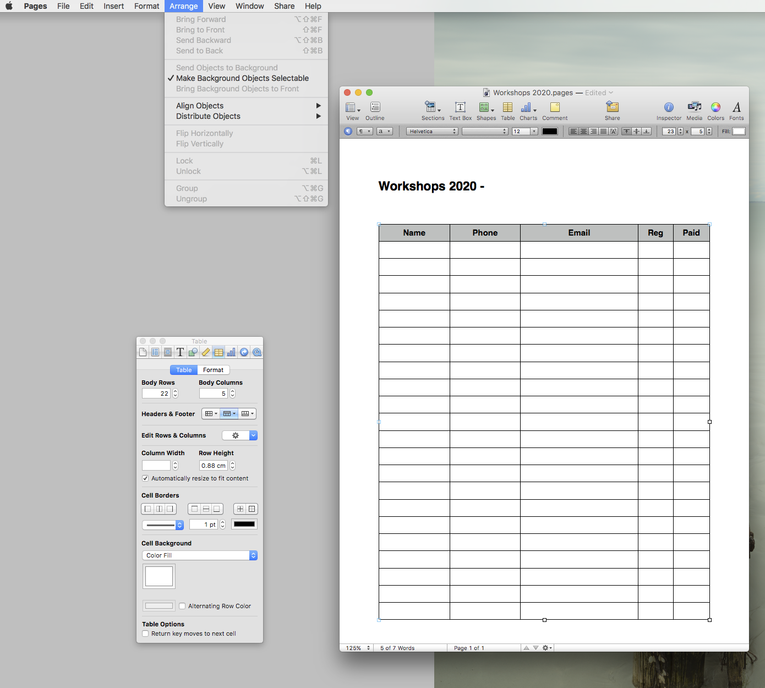Open the Window menu
This screenshot has width=765, height=688.
(x=250, y=6)
